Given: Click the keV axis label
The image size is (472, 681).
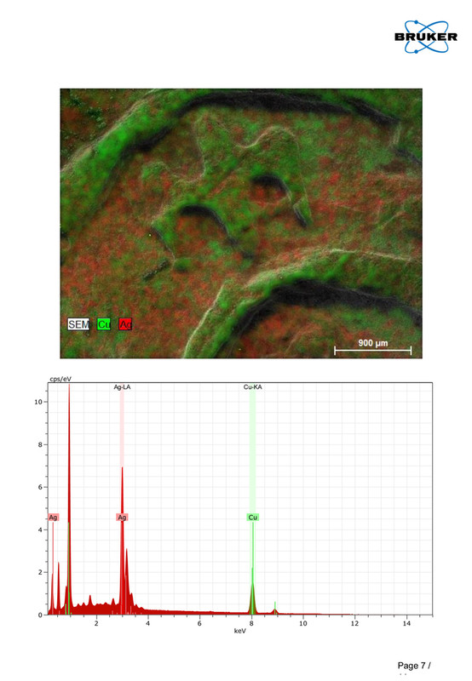Looking at the screenshot, I should coord(240,631).
